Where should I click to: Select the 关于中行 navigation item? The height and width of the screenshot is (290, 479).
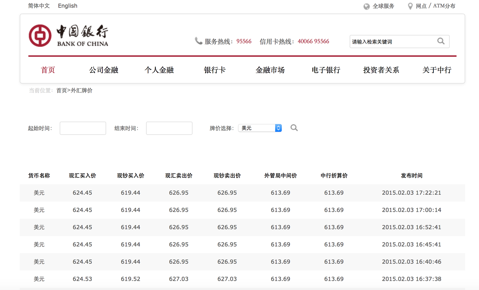437,70
